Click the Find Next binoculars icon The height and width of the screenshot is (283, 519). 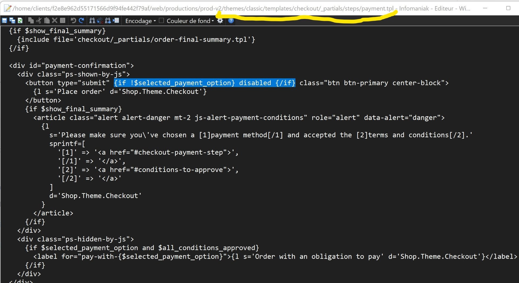click(108, 21)
